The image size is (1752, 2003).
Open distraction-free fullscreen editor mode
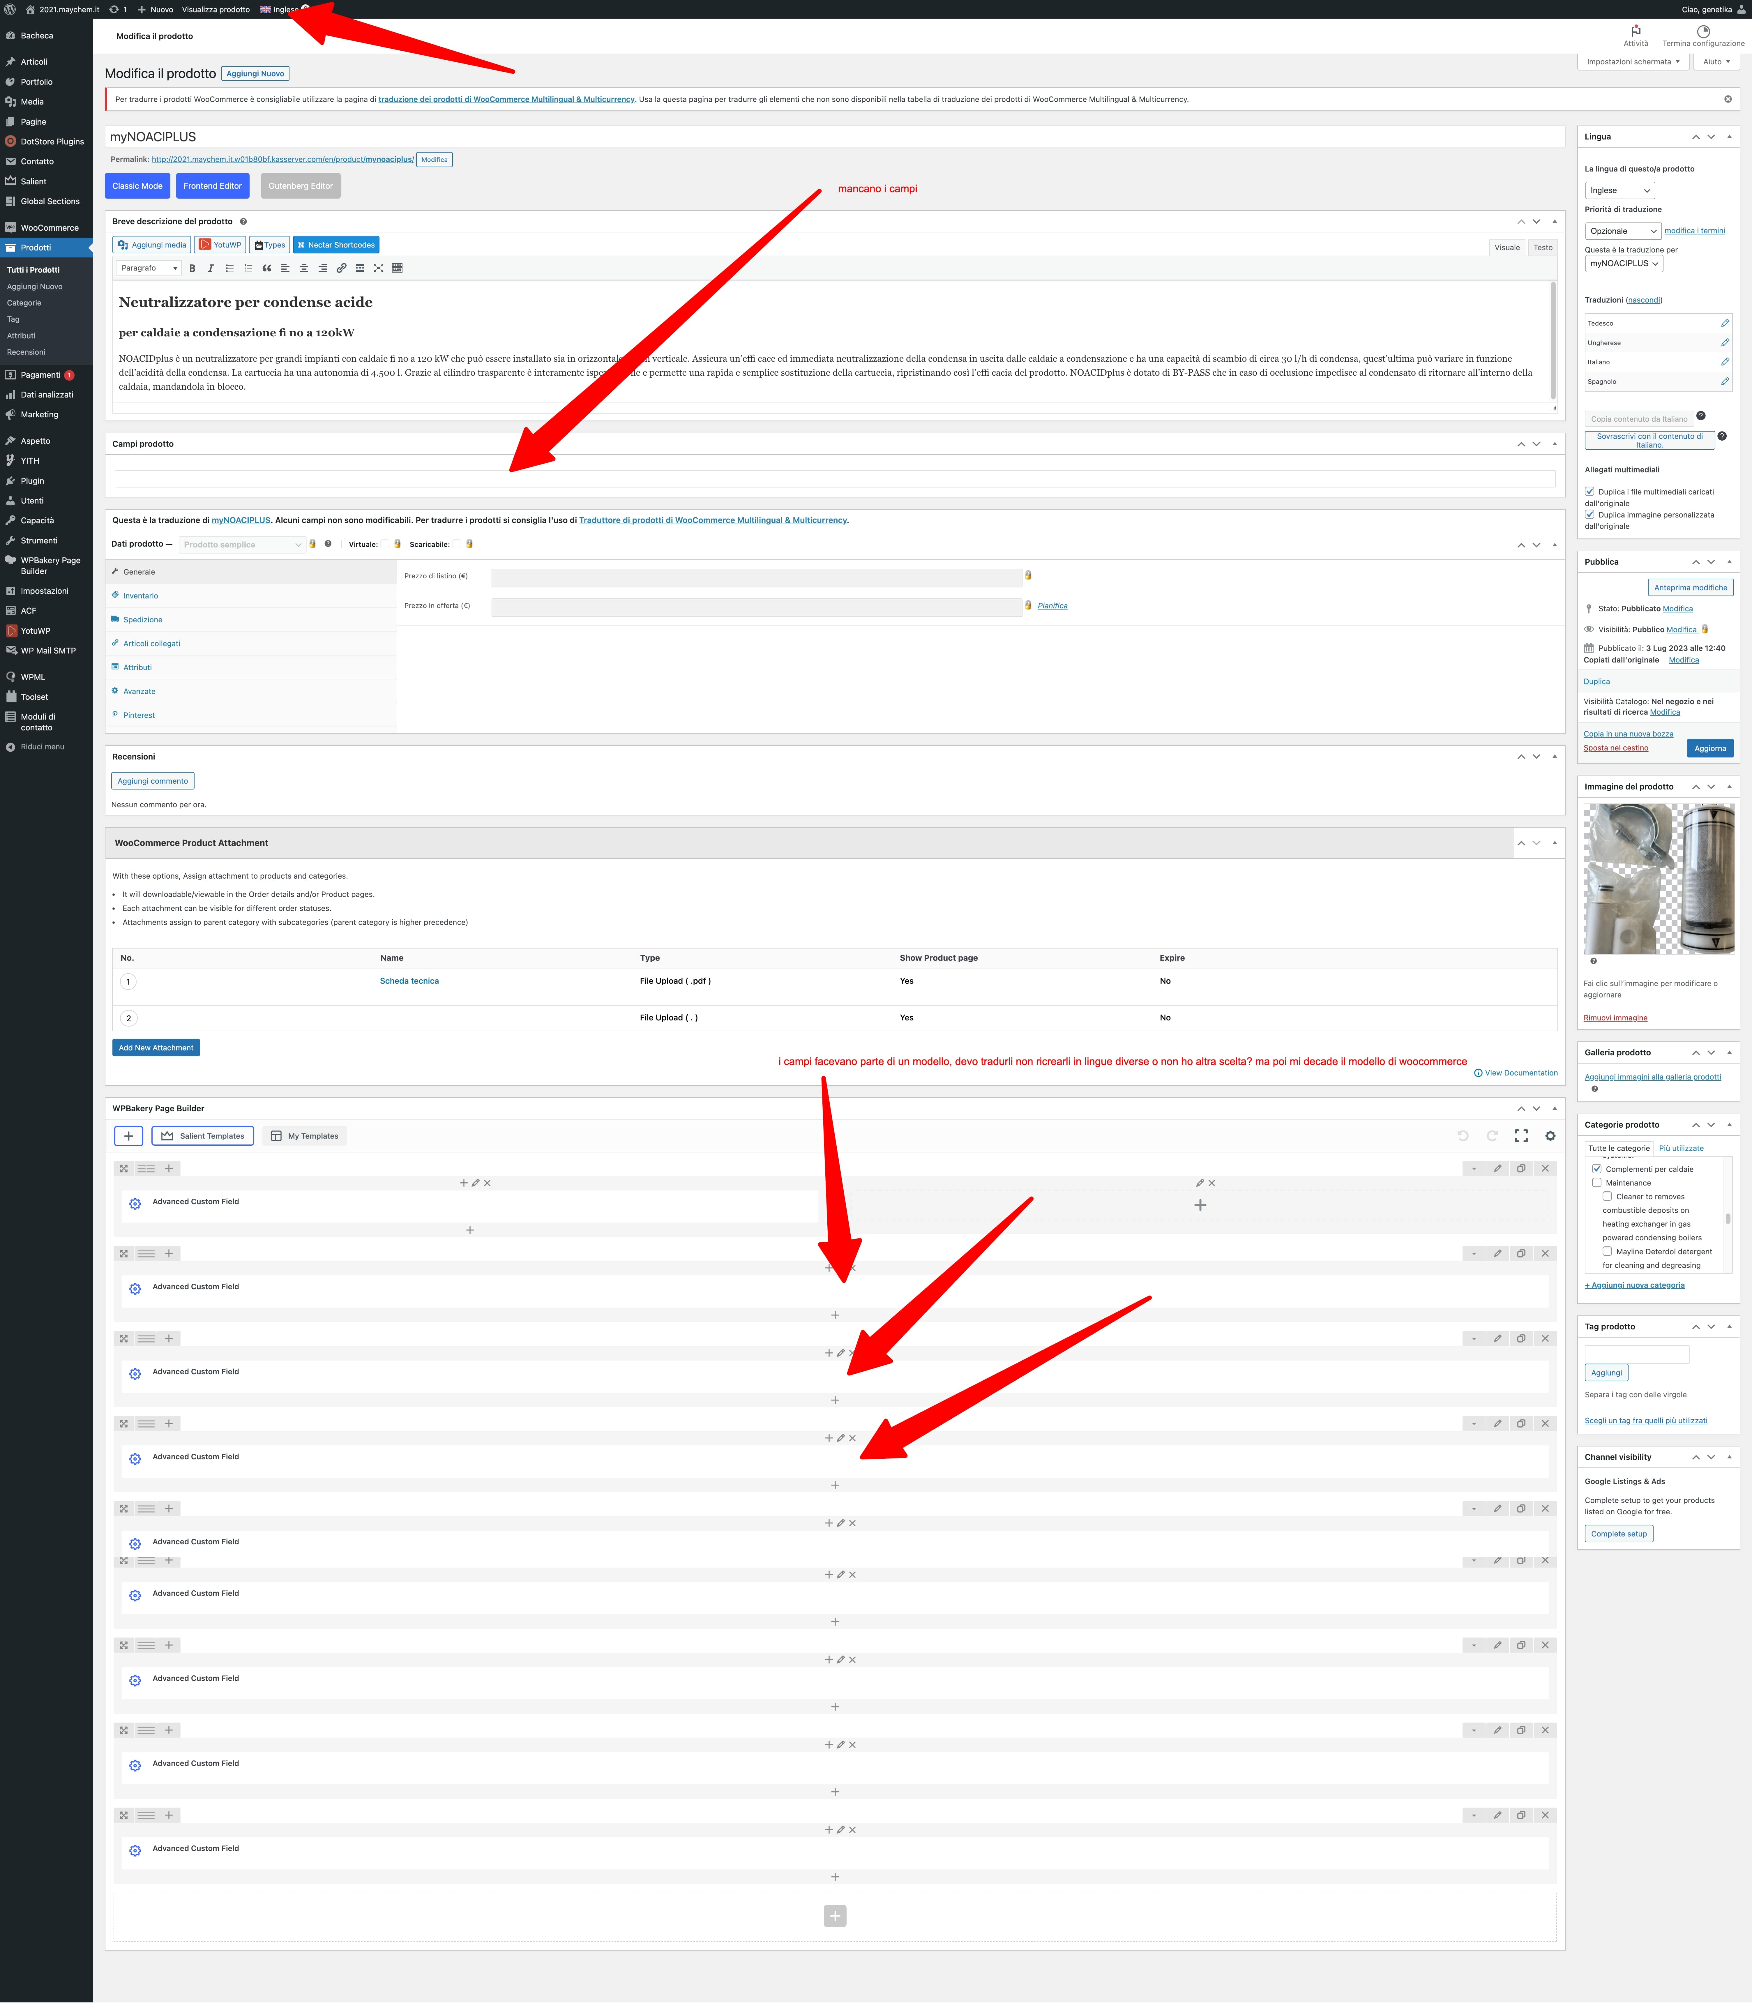(378, 268)
